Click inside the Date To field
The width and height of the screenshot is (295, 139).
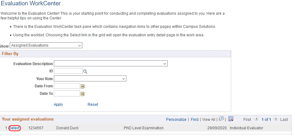(x=67, y=94)
